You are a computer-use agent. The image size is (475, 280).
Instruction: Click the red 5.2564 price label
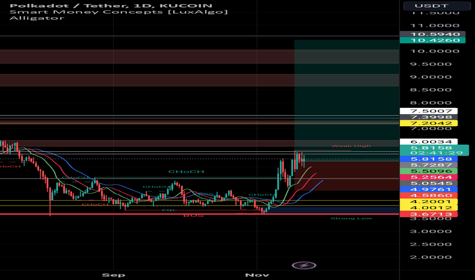(429, 177)
